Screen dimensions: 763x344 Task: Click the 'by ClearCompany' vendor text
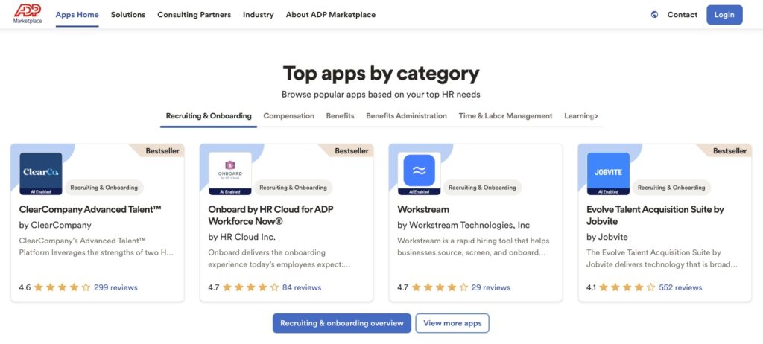pyautogui.click(x=55, y=226)
